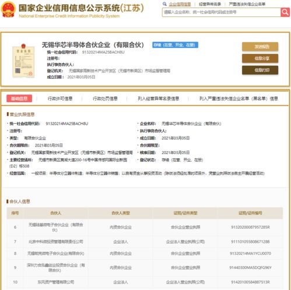Click row 6 certificate type 合伙企业营业执照
The height and width of the screenshot is (290, 291).
(185, 227)
